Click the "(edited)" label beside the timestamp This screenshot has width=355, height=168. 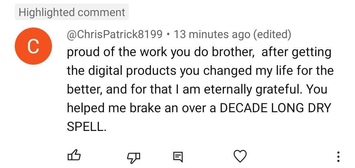click(272, 34)
